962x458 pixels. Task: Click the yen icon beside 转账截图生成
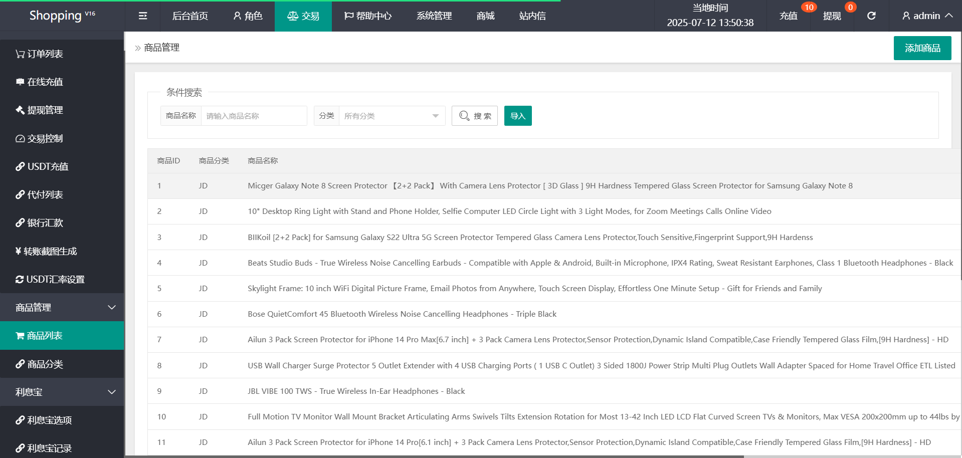point(18,251)
